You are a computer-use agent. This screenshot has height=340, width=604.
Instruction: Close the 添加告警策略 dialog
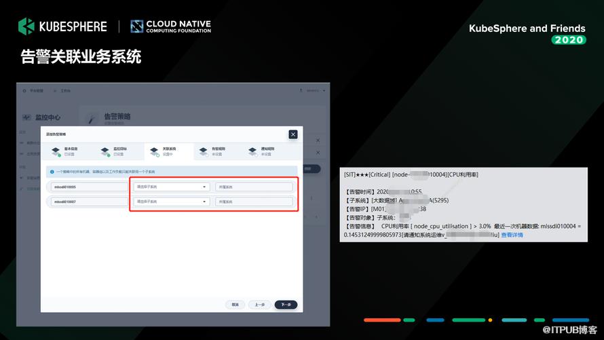(293, 134)
